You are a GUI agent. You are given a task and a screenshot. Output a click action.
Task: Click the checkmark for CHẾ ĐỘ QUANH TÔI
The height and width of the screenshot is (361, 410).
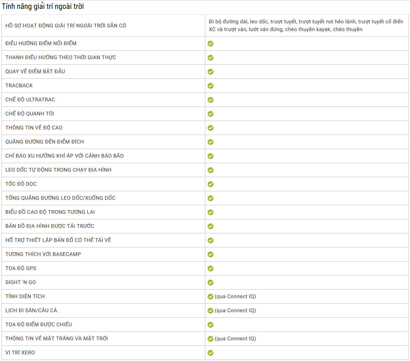(x=211, y=114)
